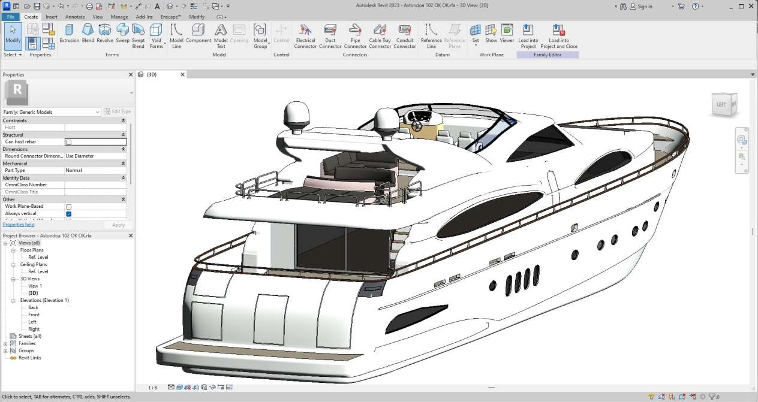758x402 pixels.
Task: Expand the Groups tree node
Action: click(5, 350)
